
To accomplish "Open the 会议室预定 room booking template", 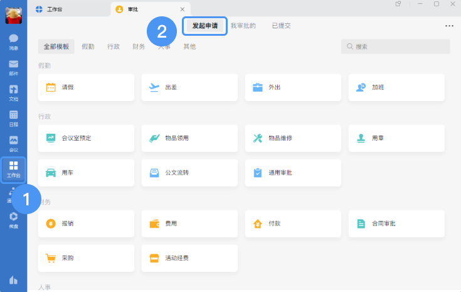I will point(86,138).
